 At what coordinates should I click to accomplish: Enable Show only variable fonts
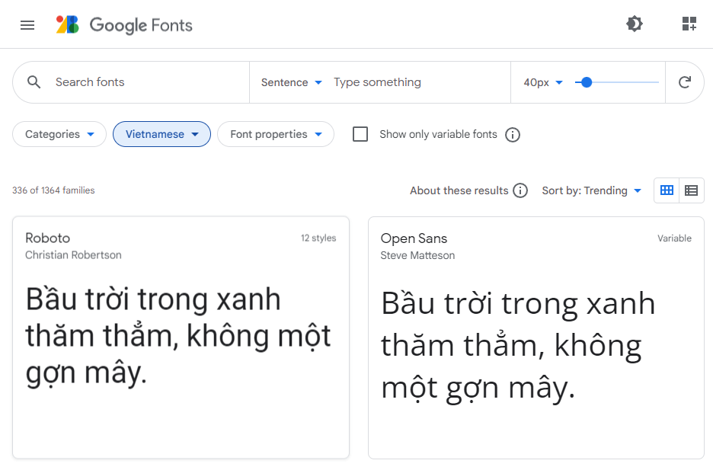click(360, 134)
